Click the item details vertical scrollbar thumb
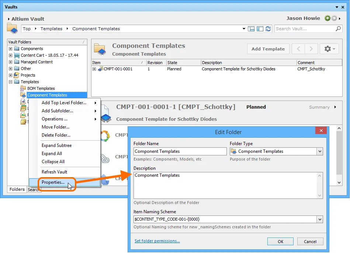This screenshot has height=253, width=350. click(339, 153)
